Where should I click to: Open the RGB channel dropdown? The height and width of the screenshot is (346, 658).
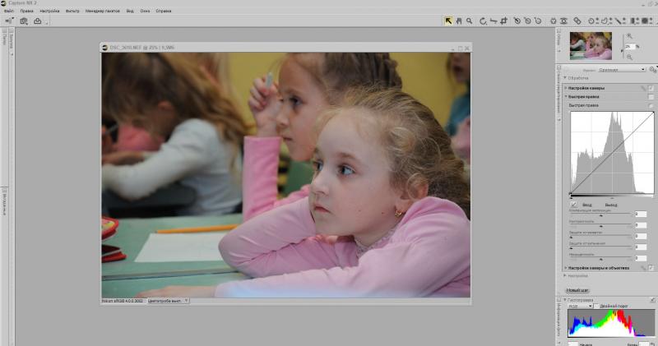click(x=581, y=307)
